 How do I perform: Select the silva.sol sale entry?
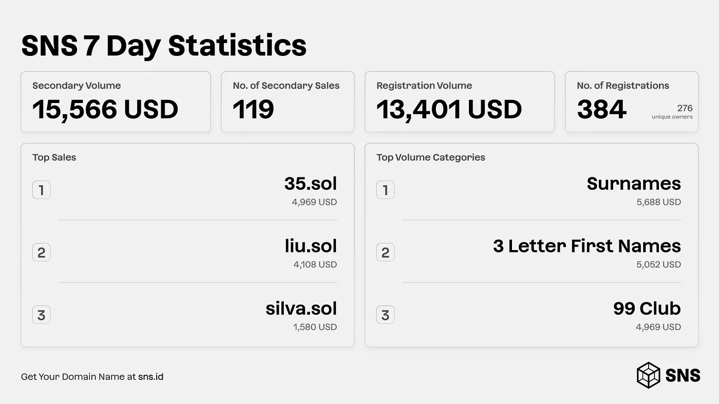301,315
